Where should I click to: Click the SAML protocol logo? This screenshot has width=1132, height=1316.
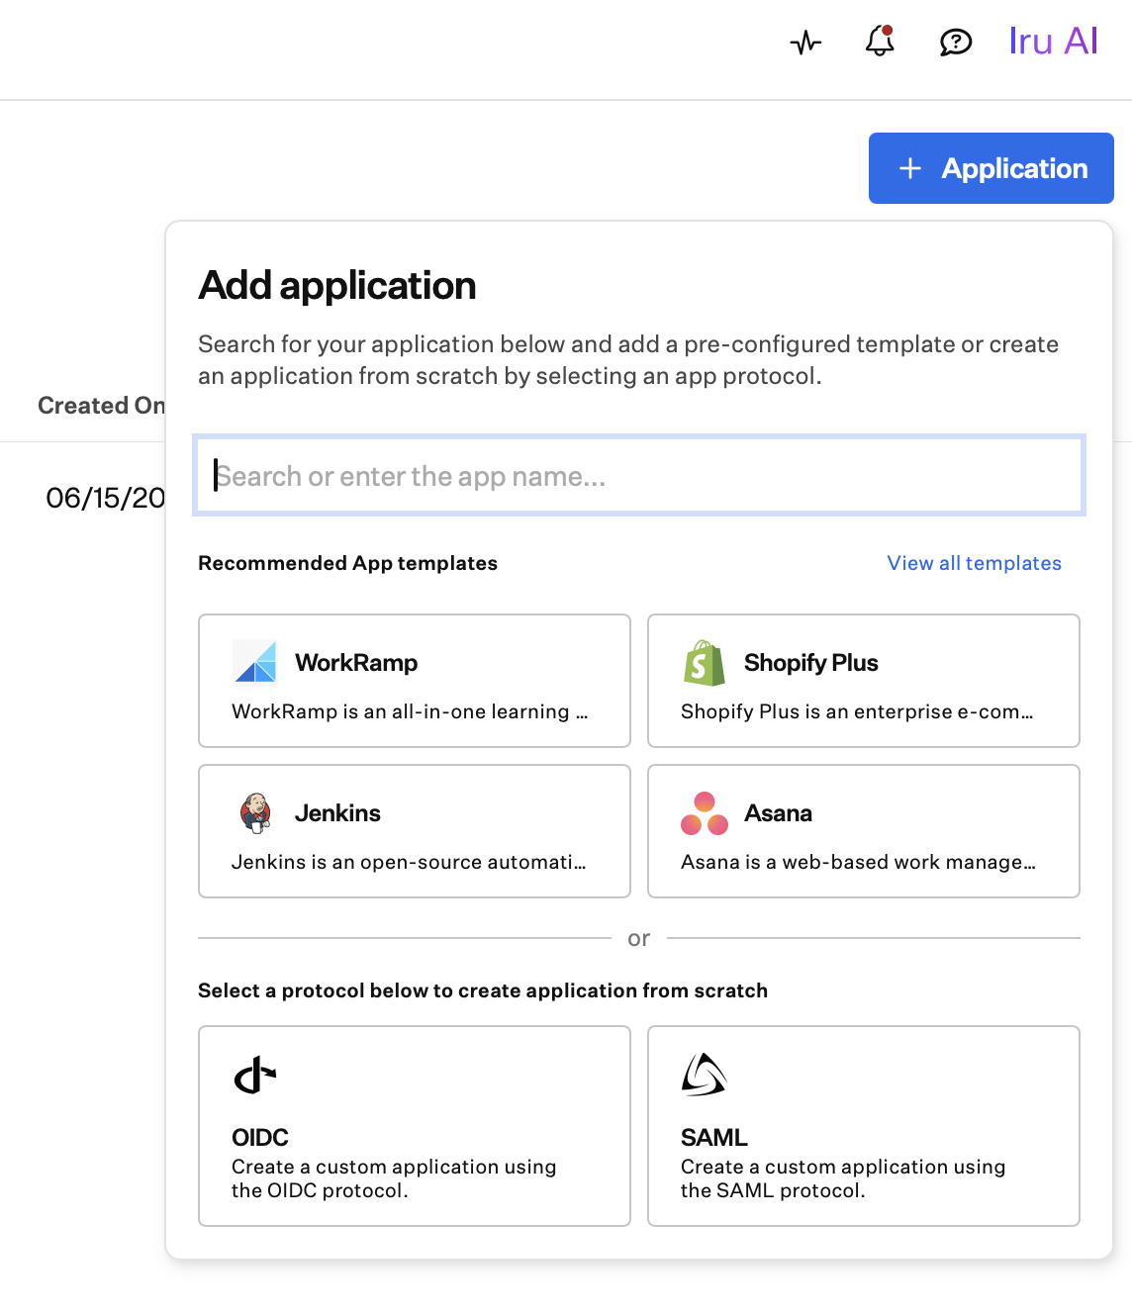point(704,1075)
